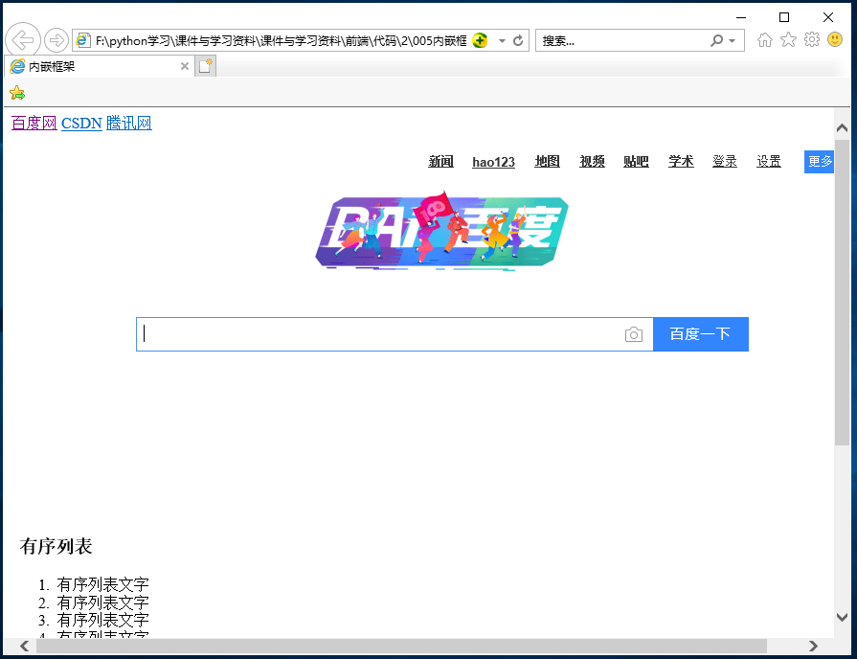
Task: Click the vertical scrollbar up arrow
Action: click(843, 128)
